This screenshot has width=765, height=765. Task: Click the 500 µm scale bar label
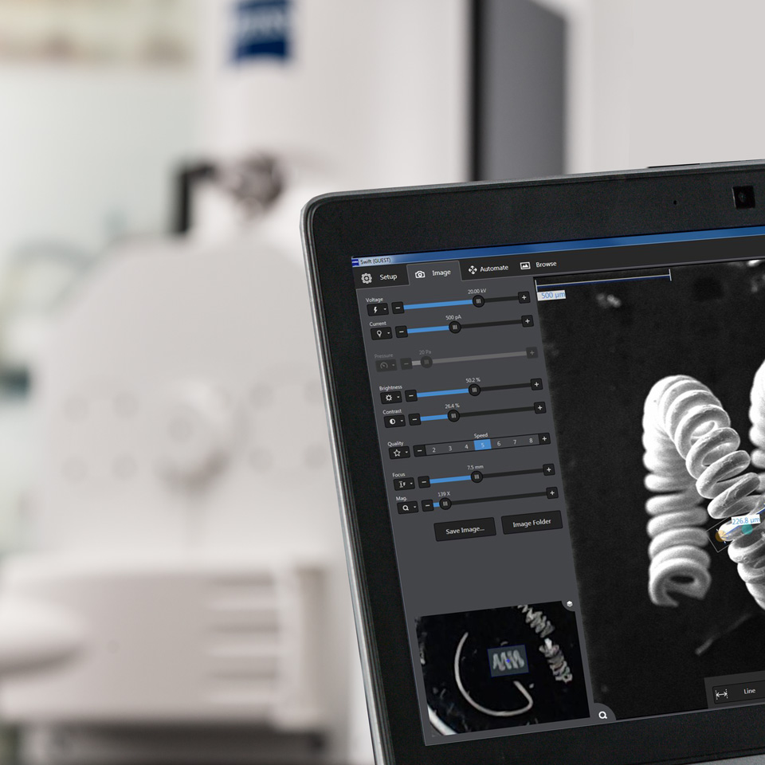point(551,295)
